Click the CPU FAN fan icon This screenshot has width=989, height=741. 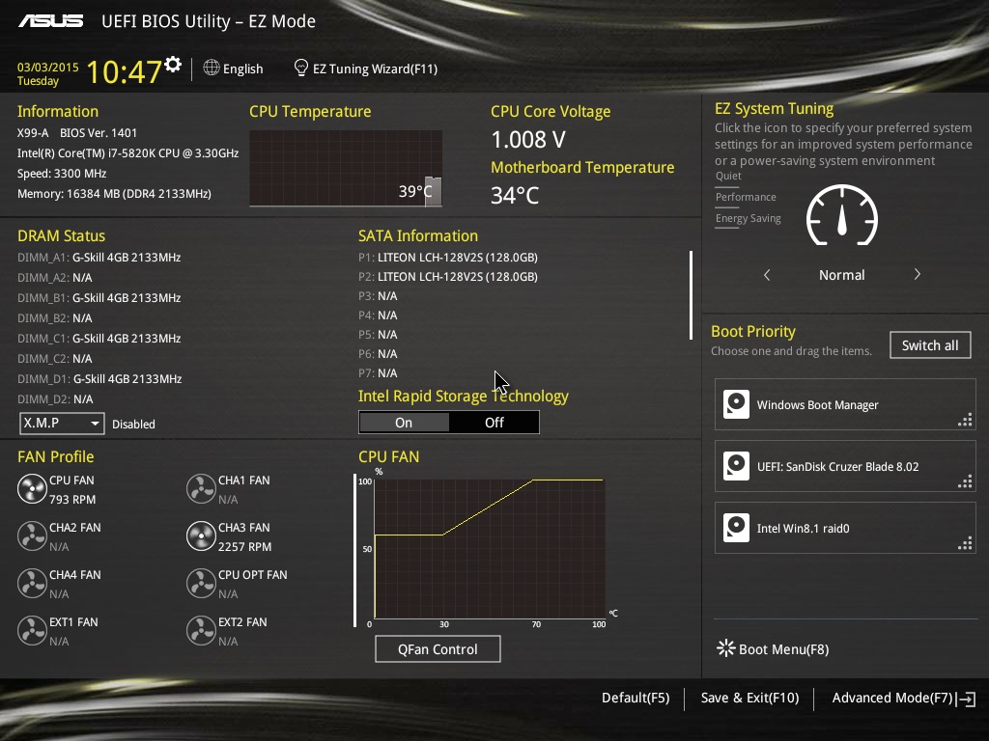tap(32, 489)
